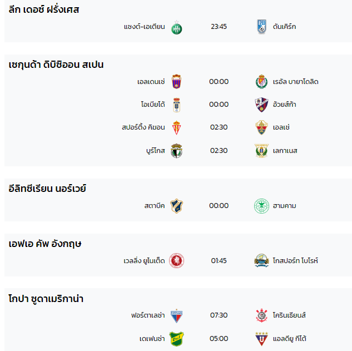Select the Defensa y Justicia green-yellow crest
The image size is (352, 351).
click(x=176, y=339)
